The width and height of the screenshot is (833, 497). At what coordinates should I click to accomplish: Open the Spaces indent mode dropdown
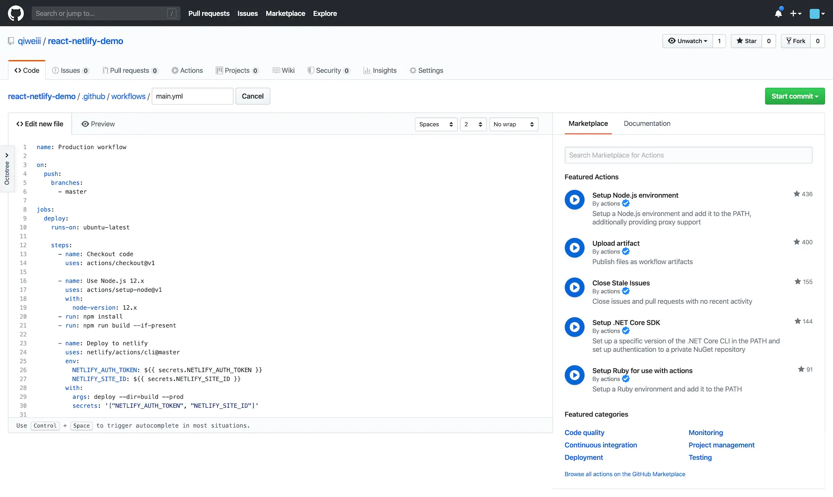436,124
